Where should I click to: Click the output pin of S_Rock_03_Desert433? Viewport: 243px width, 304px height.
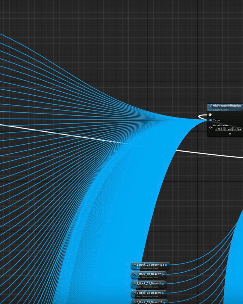coord(166,265)
